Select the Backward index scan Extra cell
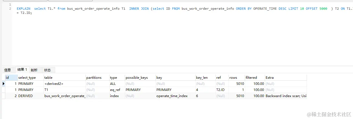Image resolution: width=353 pixels, height=119 pixels. 286,96
